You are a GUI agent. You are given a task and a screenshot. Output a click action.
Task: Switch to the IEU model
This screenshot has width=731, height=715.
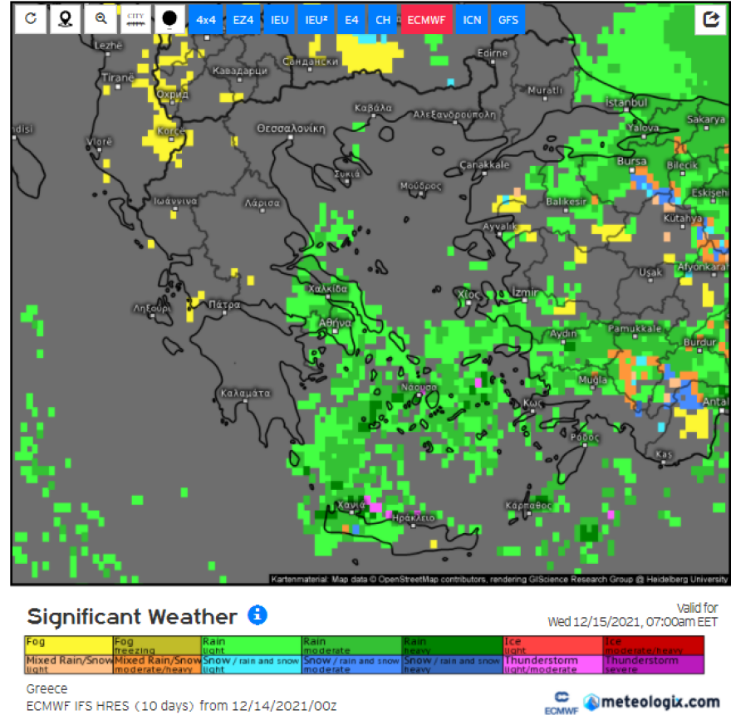coord(279,20)
